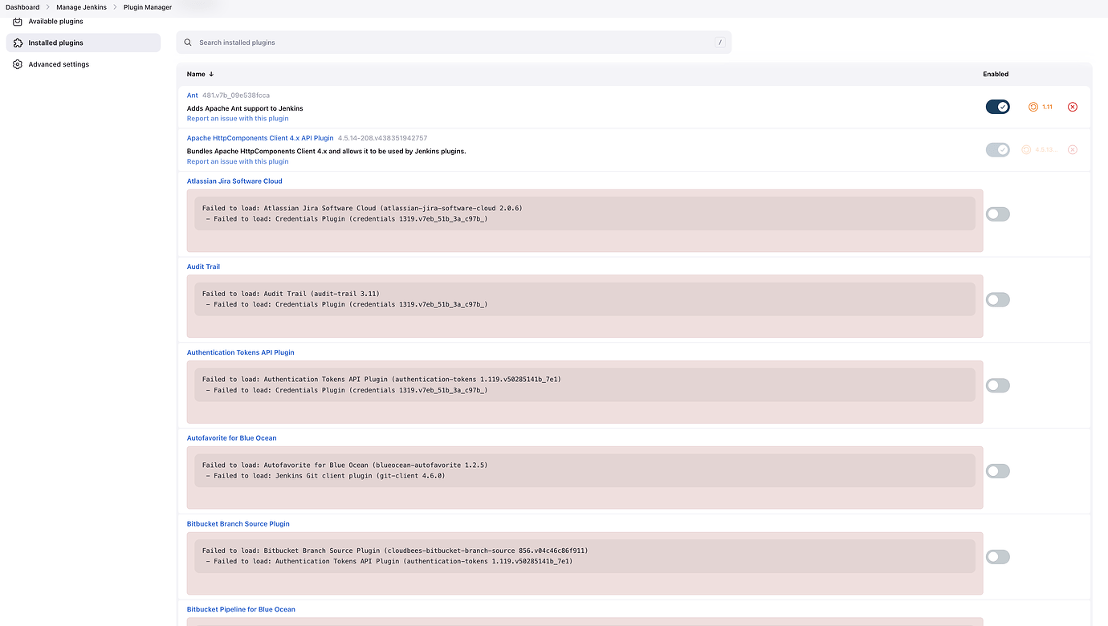Uninstall Ant plugin via the red X icon
This screenshot has width=1108, height=626.
coord(1073,107)
